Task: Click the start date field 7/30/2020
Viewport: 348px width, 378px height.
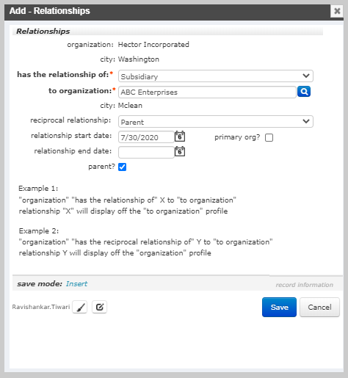Action: pos(146,137)
